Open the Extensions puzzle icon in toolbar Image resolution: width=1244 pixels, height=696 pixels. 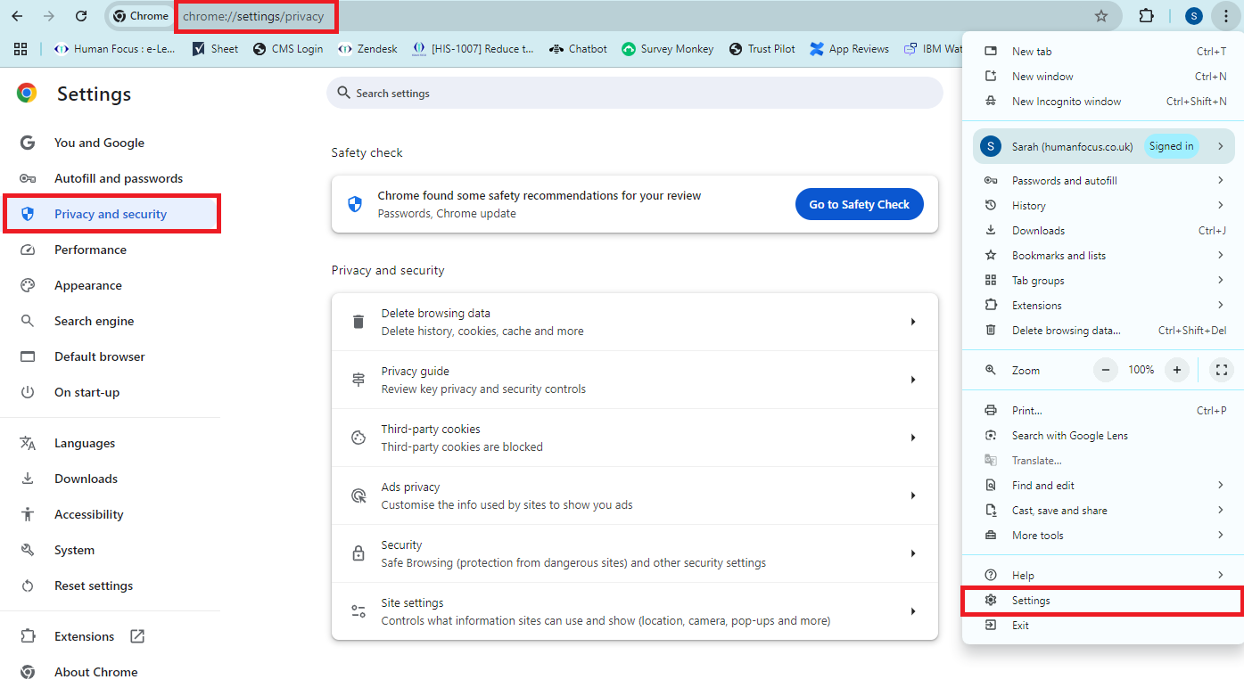pos(1147,16)
